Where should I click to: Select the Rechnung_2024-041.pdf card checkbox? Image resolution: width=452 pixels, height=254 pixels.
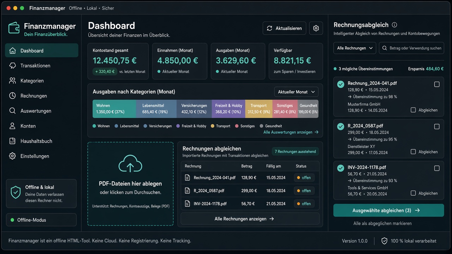[437, 84]
